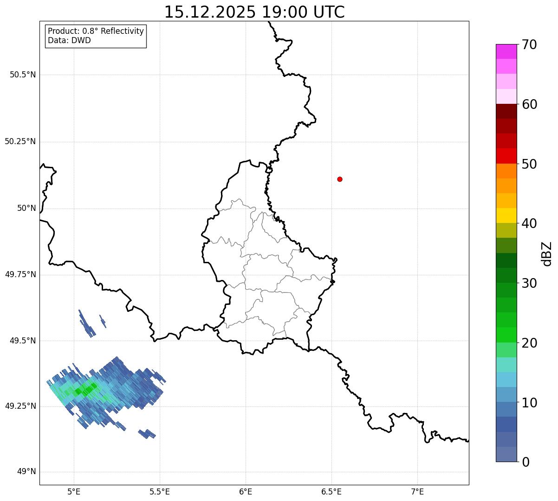Click the 5°E longitude label
The width and height of the screenshot is (558, 501).
pos(74,491)
